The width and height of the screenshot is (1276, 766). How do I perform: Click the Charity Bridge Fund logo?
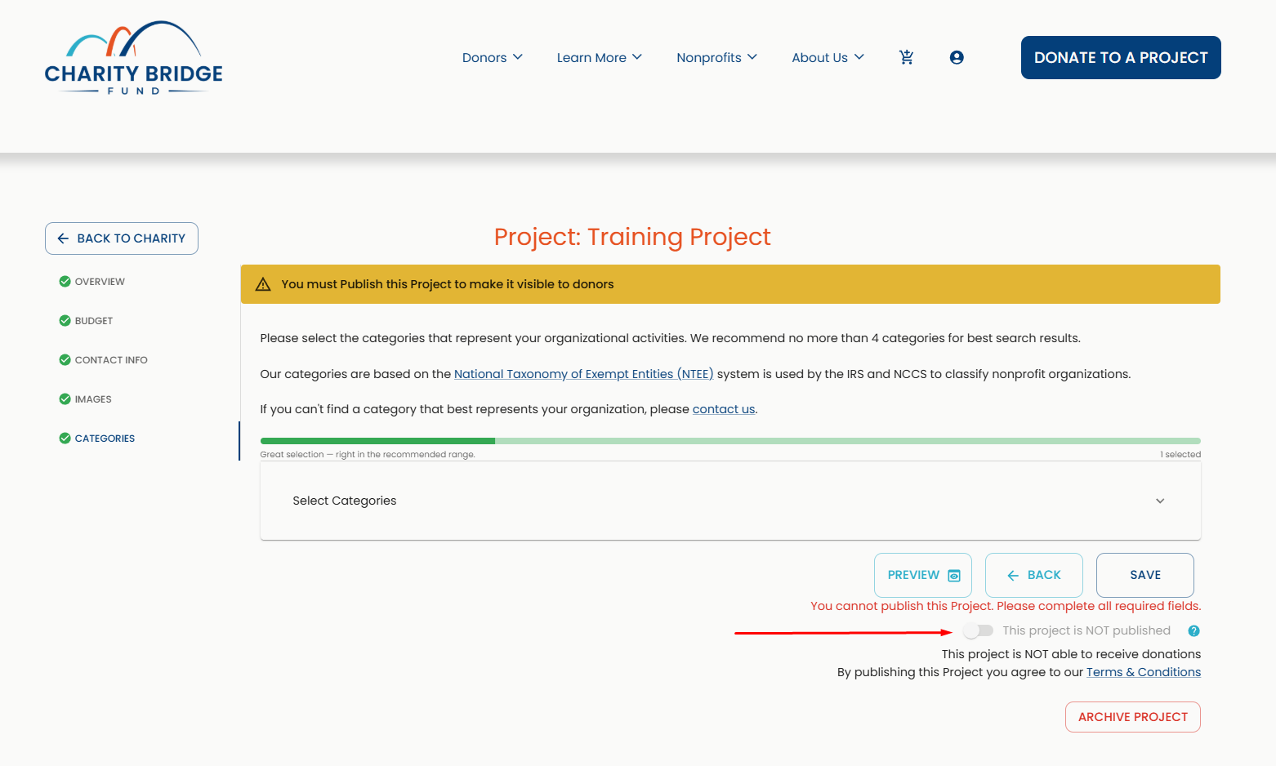coord(133,58)
